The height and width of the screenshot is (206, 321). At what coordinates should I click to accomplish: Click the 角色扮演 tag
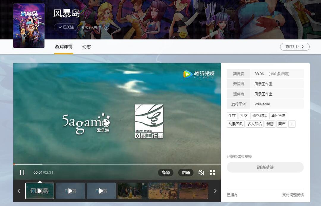point(278,116)
